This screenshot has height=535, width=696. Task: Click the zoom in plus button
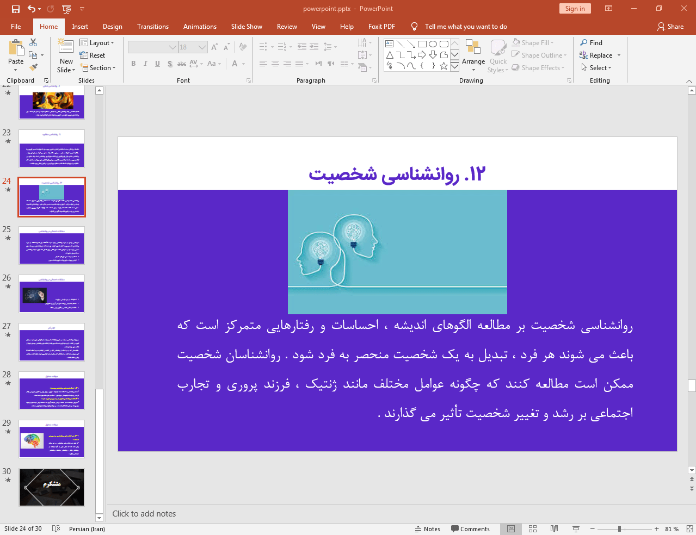coord(657,529)
